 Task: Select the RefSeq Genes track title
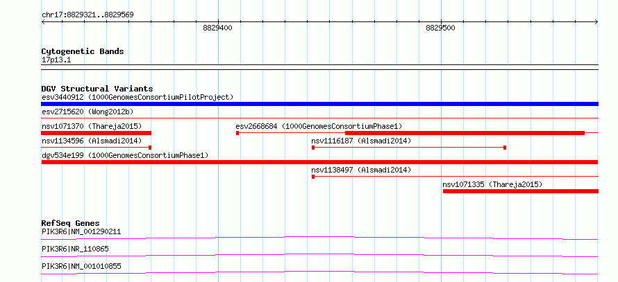[71, 223]
